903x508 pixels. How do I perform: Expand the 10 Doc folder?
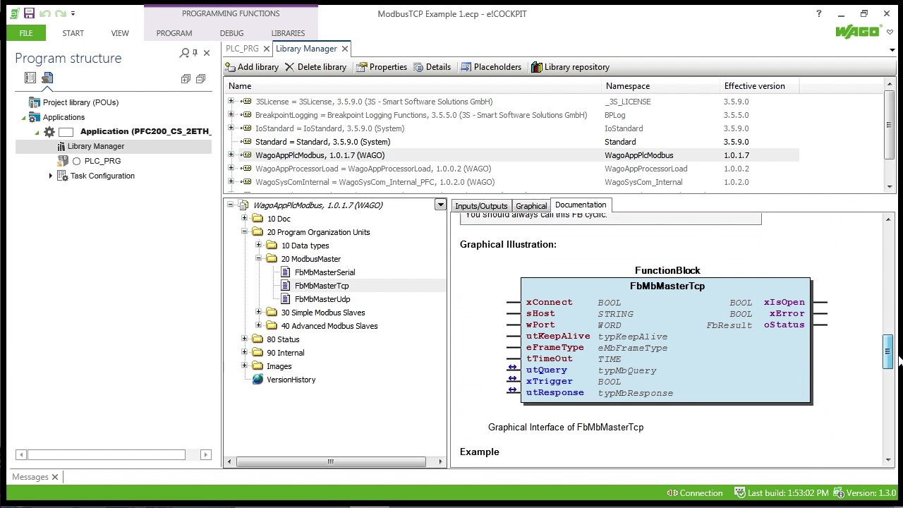[x=245, y=219]
